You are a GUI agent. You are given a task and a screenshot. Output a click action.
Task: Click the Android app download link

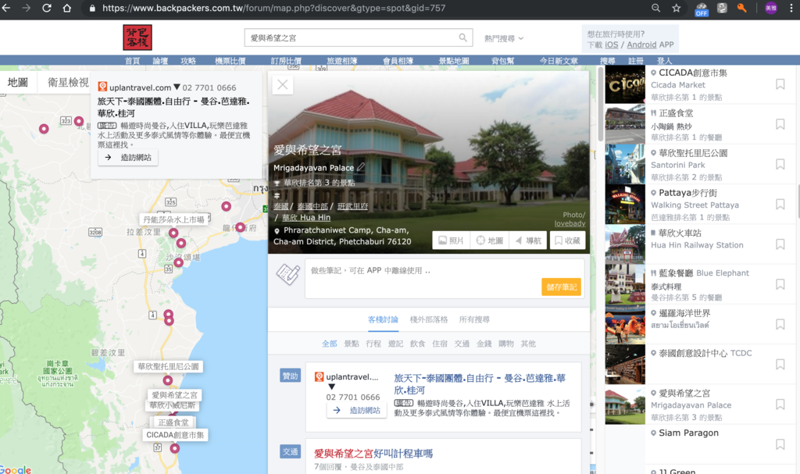click(641, 45)
